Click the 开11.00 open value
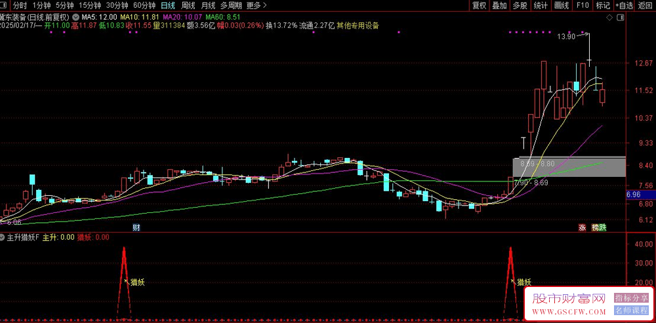 (56, 26)
